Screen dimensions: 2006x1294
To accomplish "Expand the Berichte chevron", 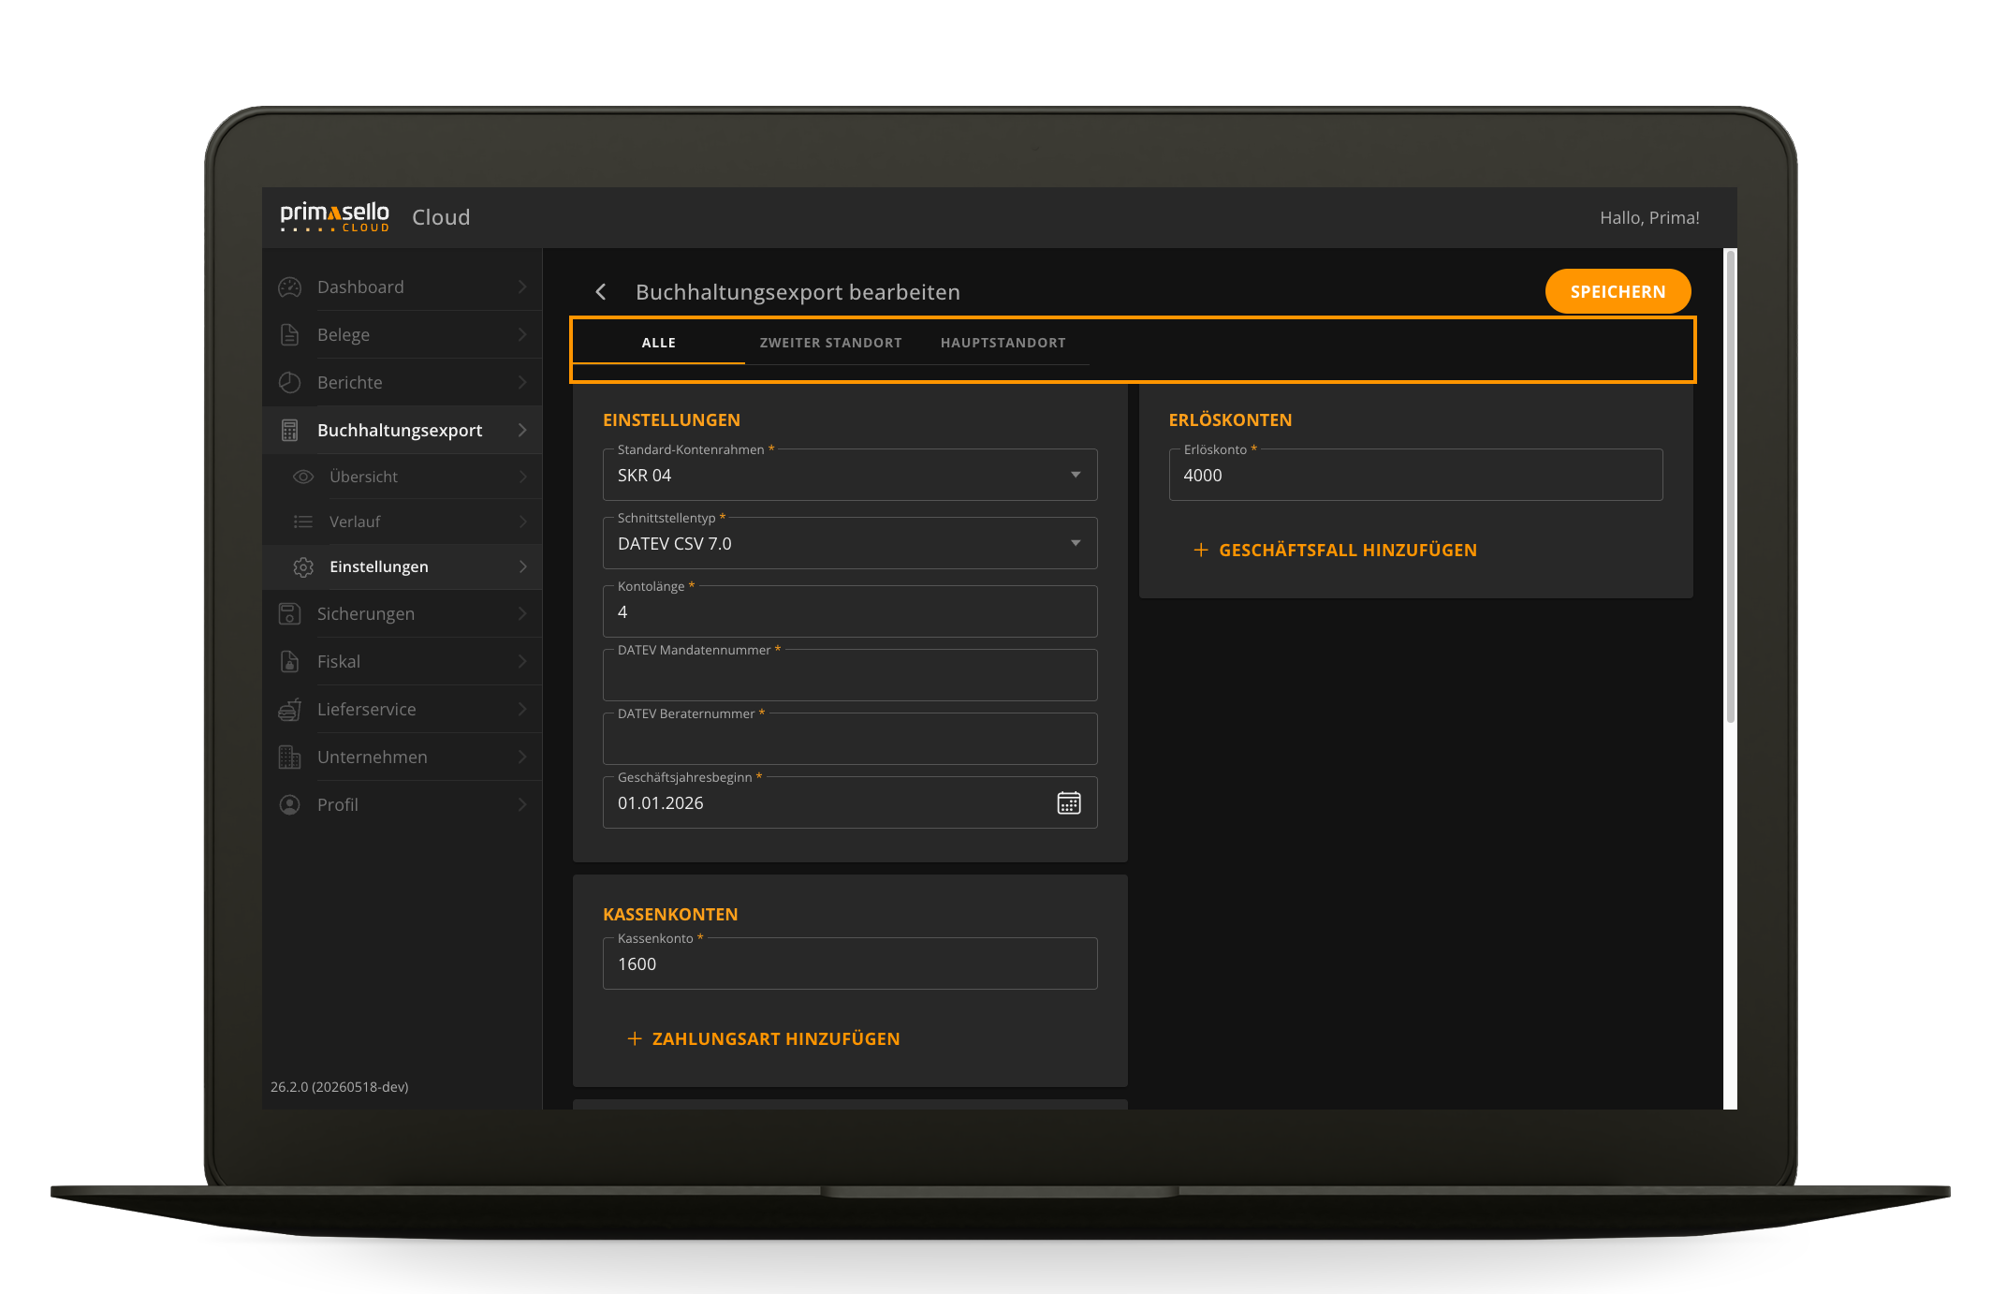I will 522,383.
